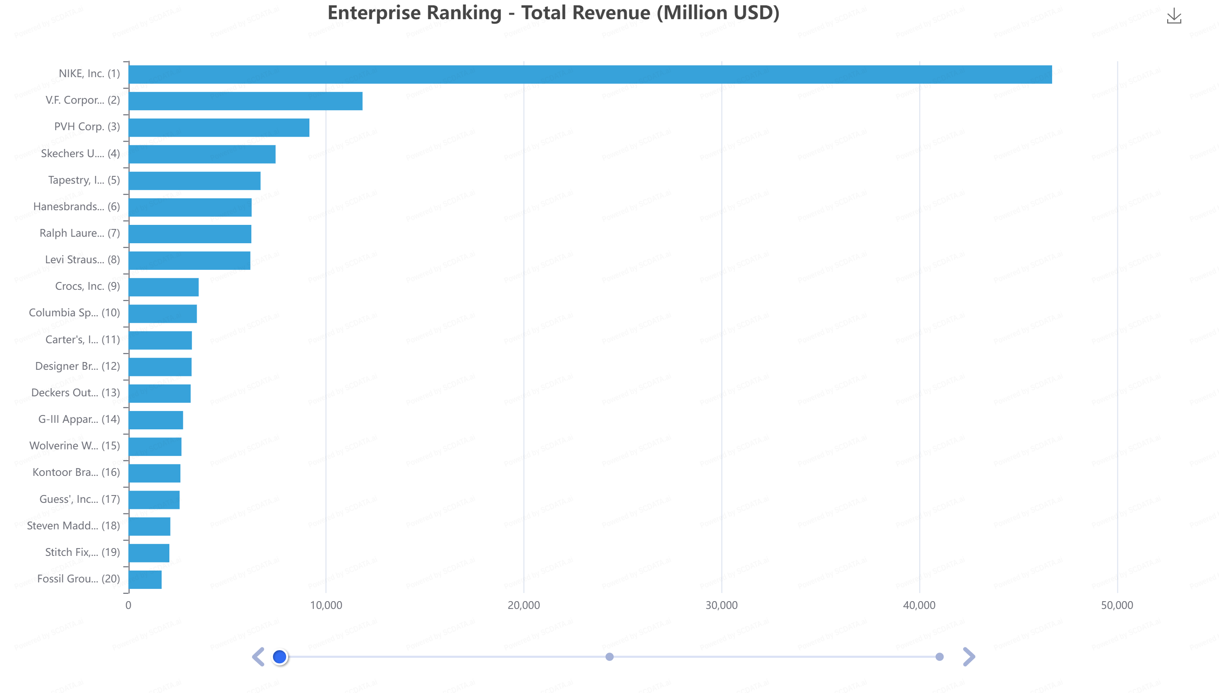Select the middle timeline dot

[609, 657]
